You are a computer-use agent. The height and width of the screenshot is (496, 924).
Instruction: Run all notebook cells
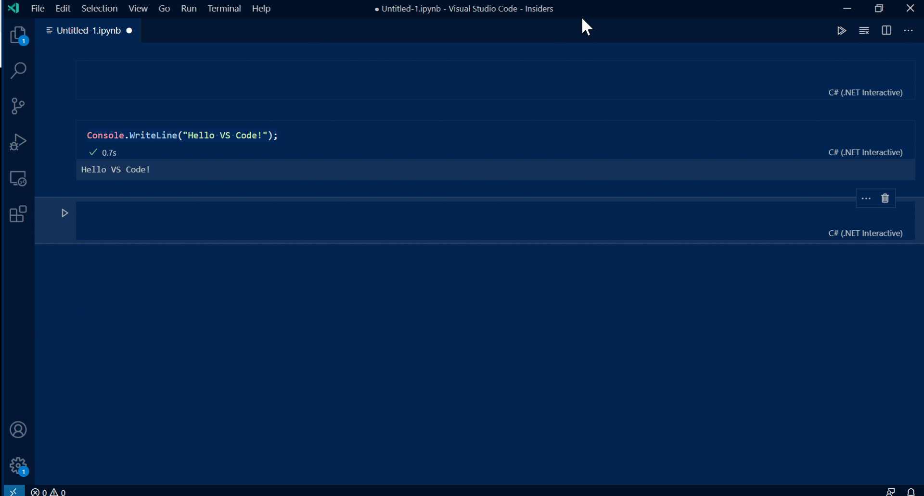coord(841,30)
